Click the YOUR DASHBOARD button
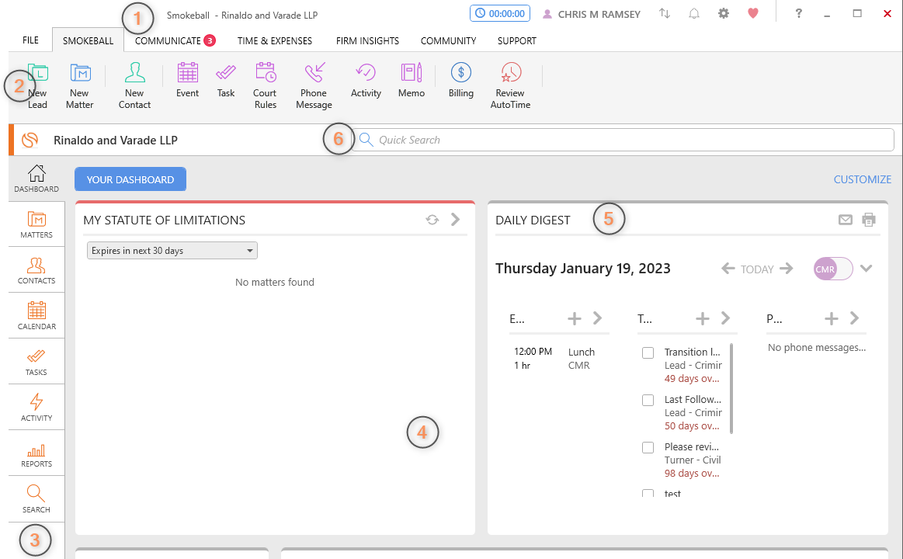The image size is (903, 559). pos(130,179)
